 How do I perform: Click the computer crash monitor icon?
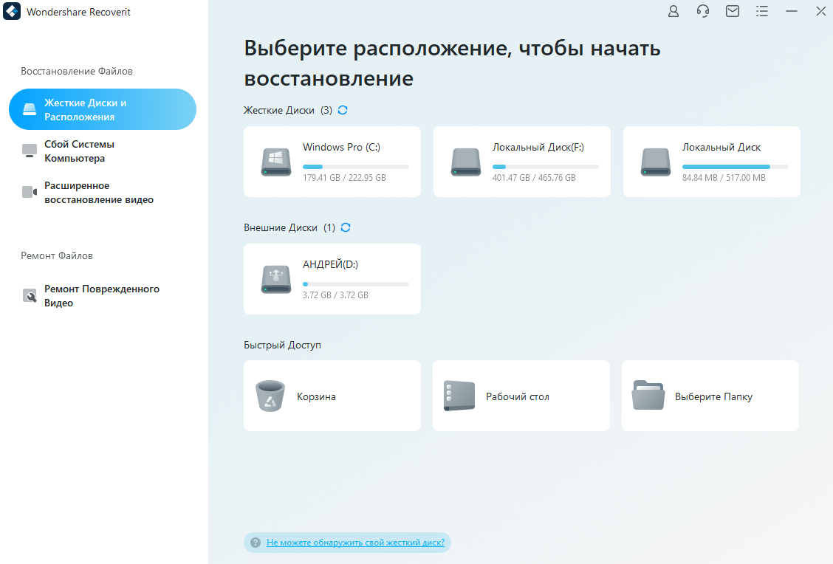click(x=30, y=151)
